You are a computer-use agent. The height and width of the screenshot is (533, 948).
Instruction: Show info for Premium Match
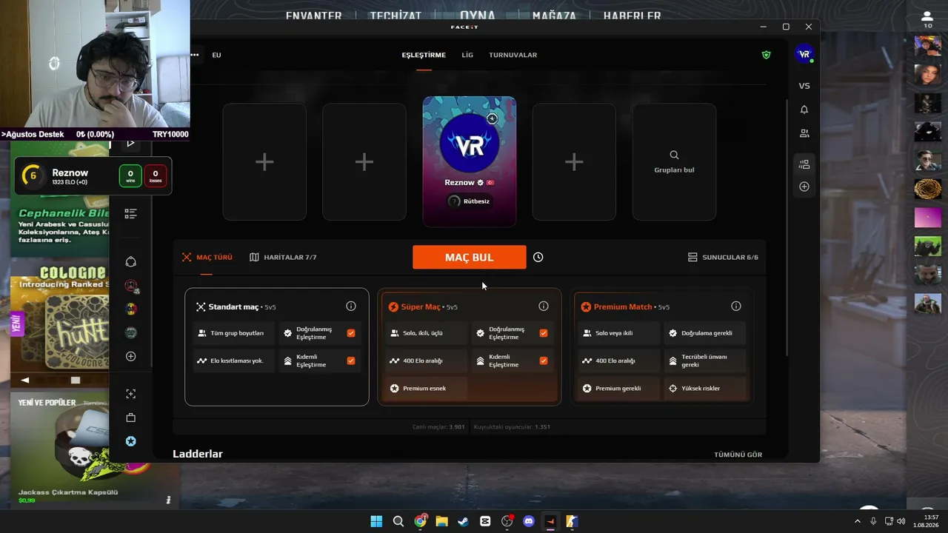click(736, 306)
